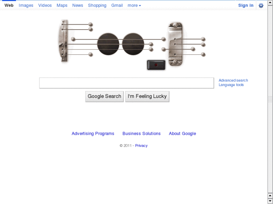Image resolution: width=273 pixels, height=204 pixels.
Task: Click the left sound hole of guitar doodle
Action: [108, 44]
